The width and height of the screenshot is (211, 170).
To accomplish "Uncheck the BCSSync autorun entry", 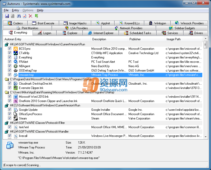I will tap(9, 48).
